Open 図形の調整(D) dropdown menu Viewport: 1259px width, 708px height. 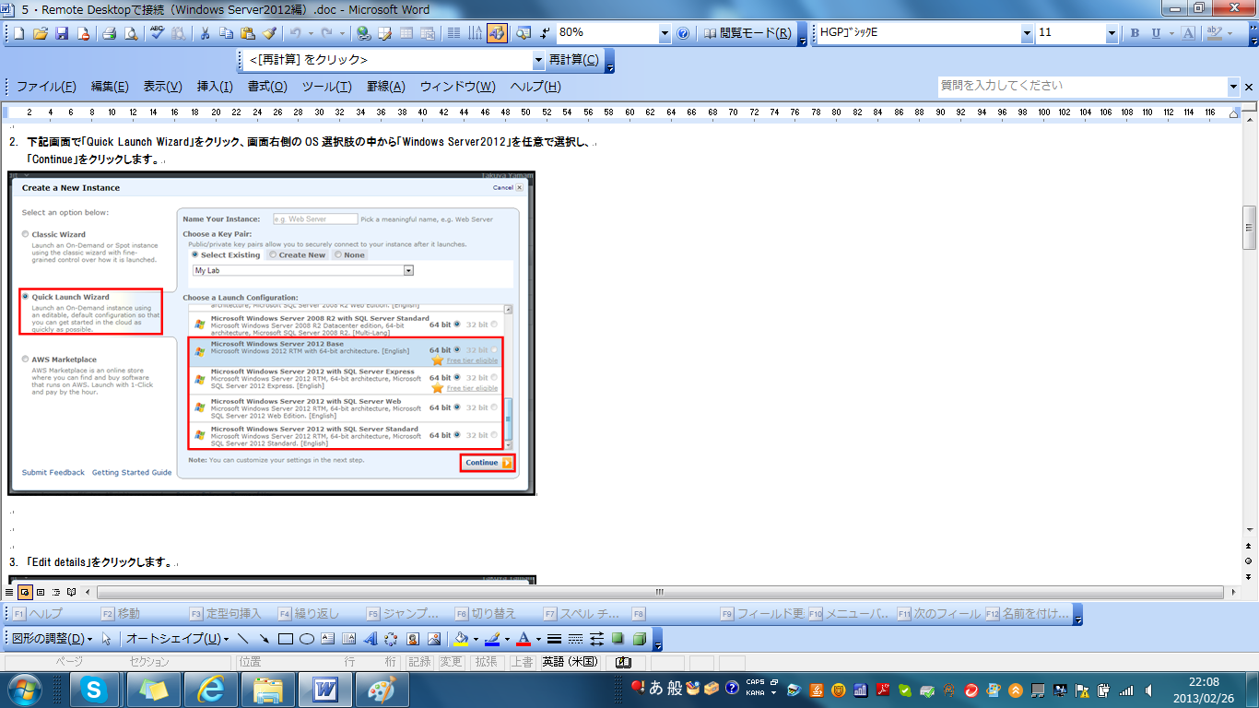click(51, 638)
